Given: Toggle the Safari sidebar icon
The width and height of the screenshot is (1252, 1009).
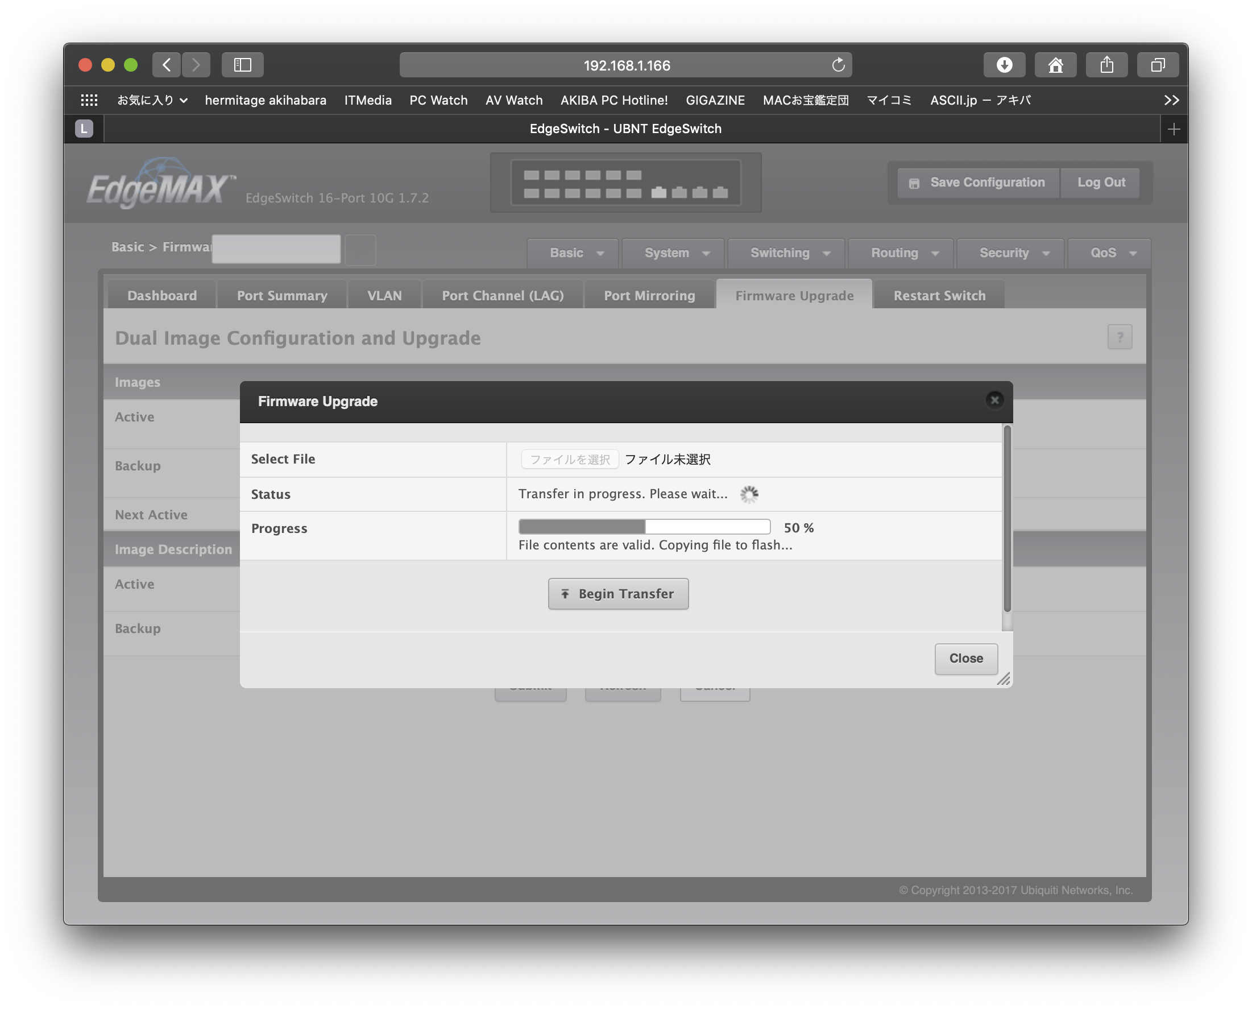Looking at the screenshot, I should click(x=242, y=64).
